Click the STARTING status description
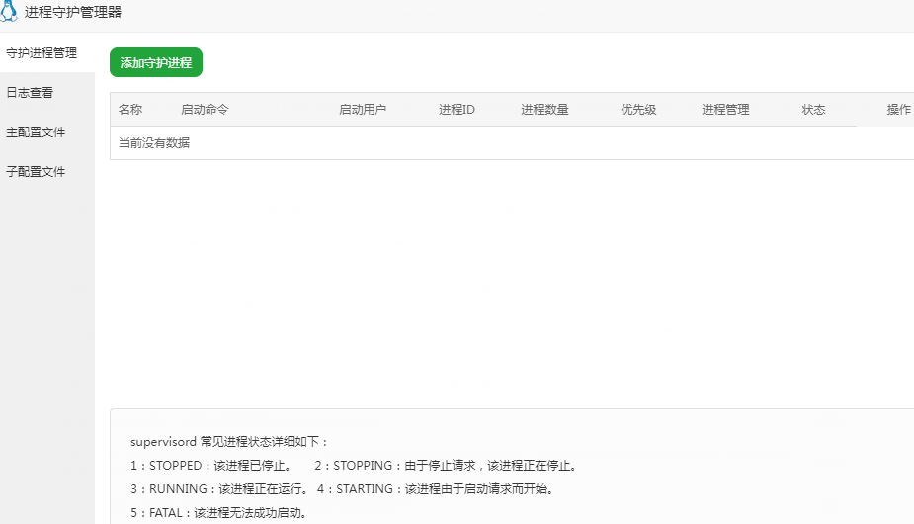 (x=437, y=489)
